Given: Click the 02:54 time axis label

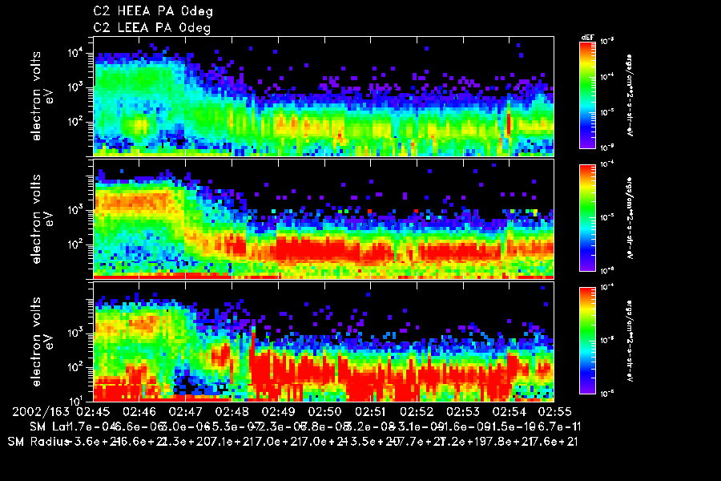Looking at the screenshot, I should (509, 411).
